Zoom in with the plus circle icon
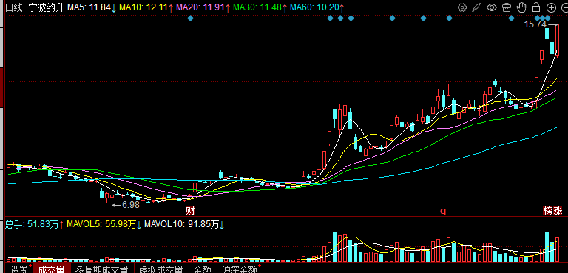The image size is (568, 273). (551, 7)
